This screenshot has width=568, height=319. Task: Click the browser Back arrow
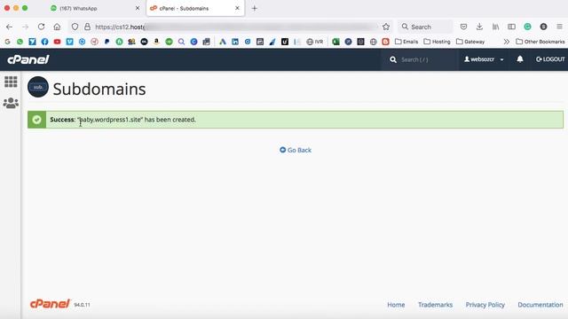(10, 27)
